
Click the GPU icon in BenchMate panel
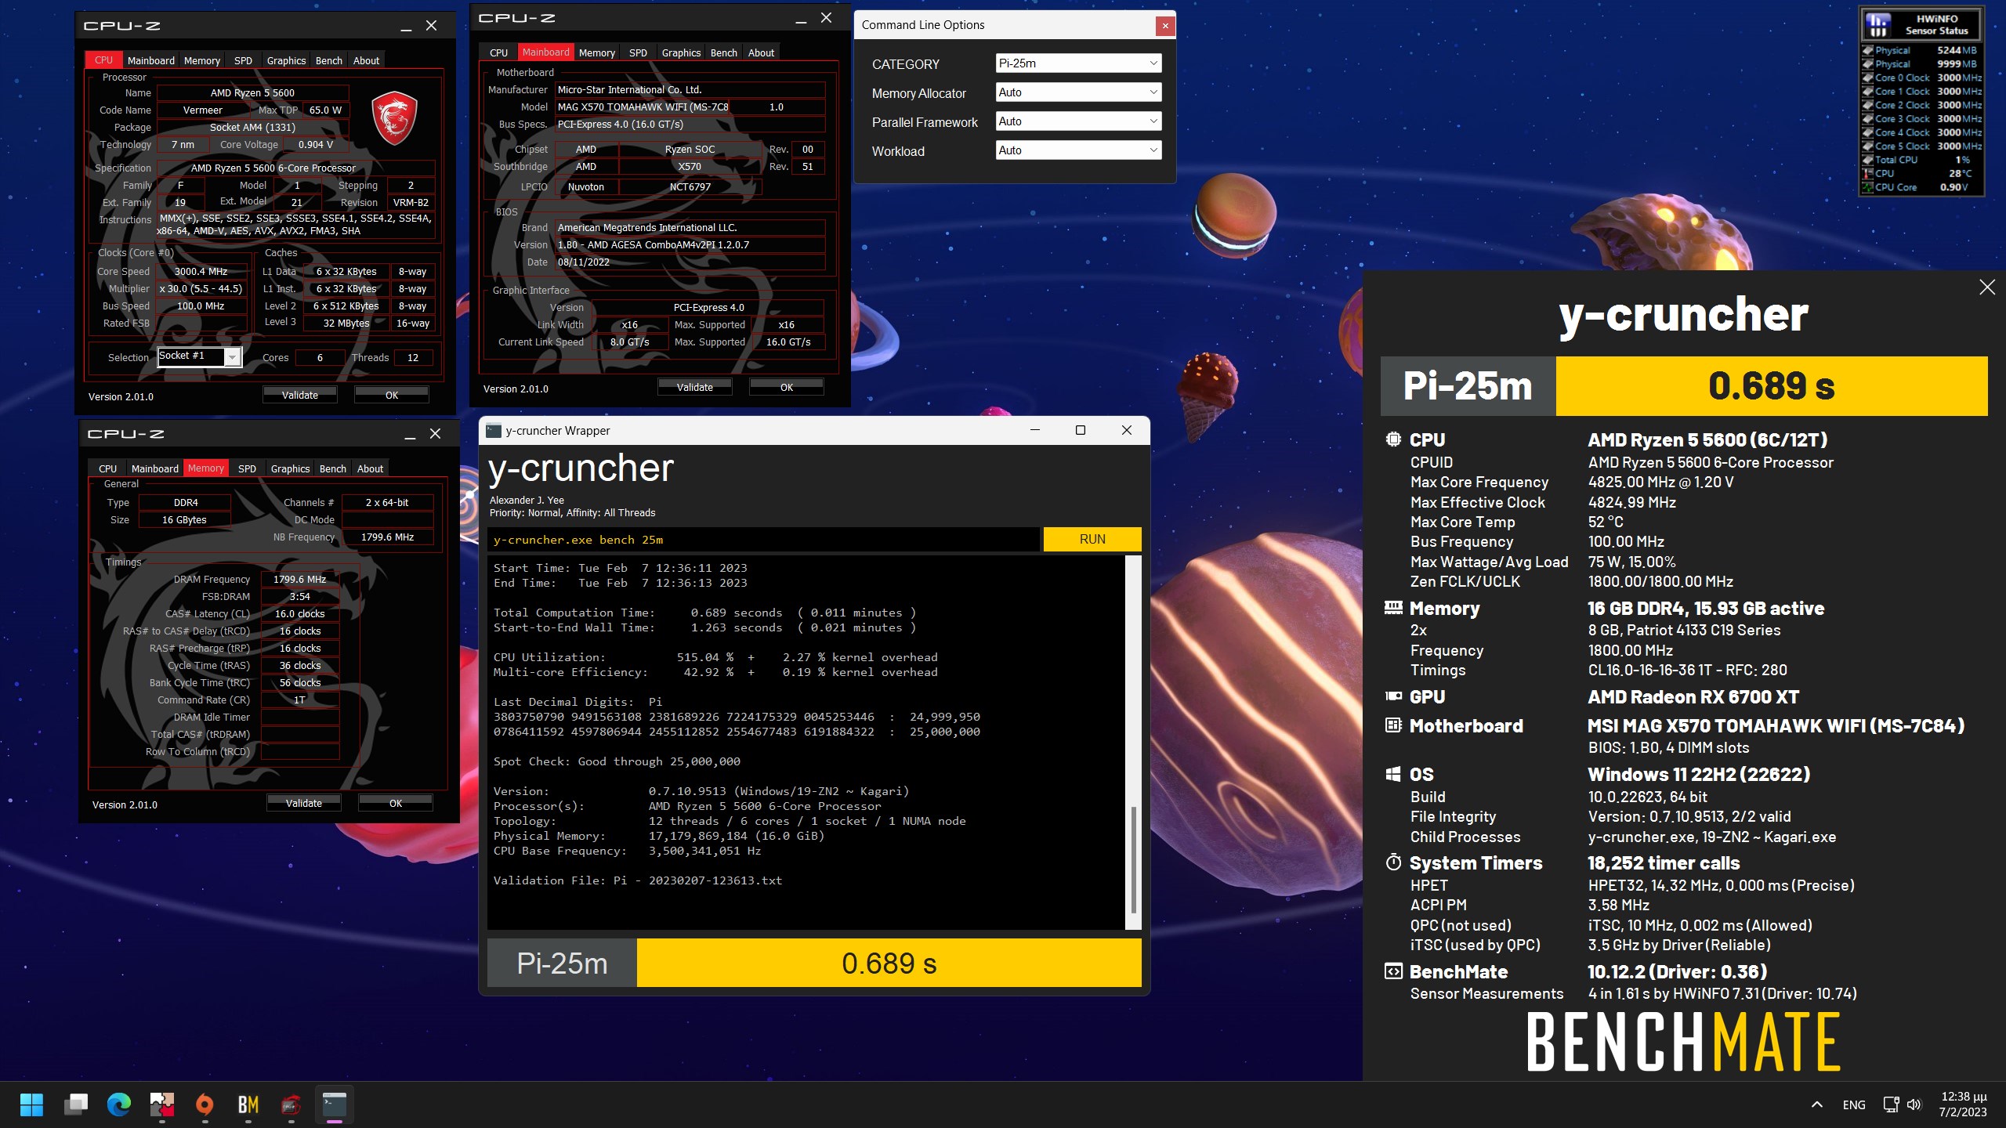(x=1393, y=696)
